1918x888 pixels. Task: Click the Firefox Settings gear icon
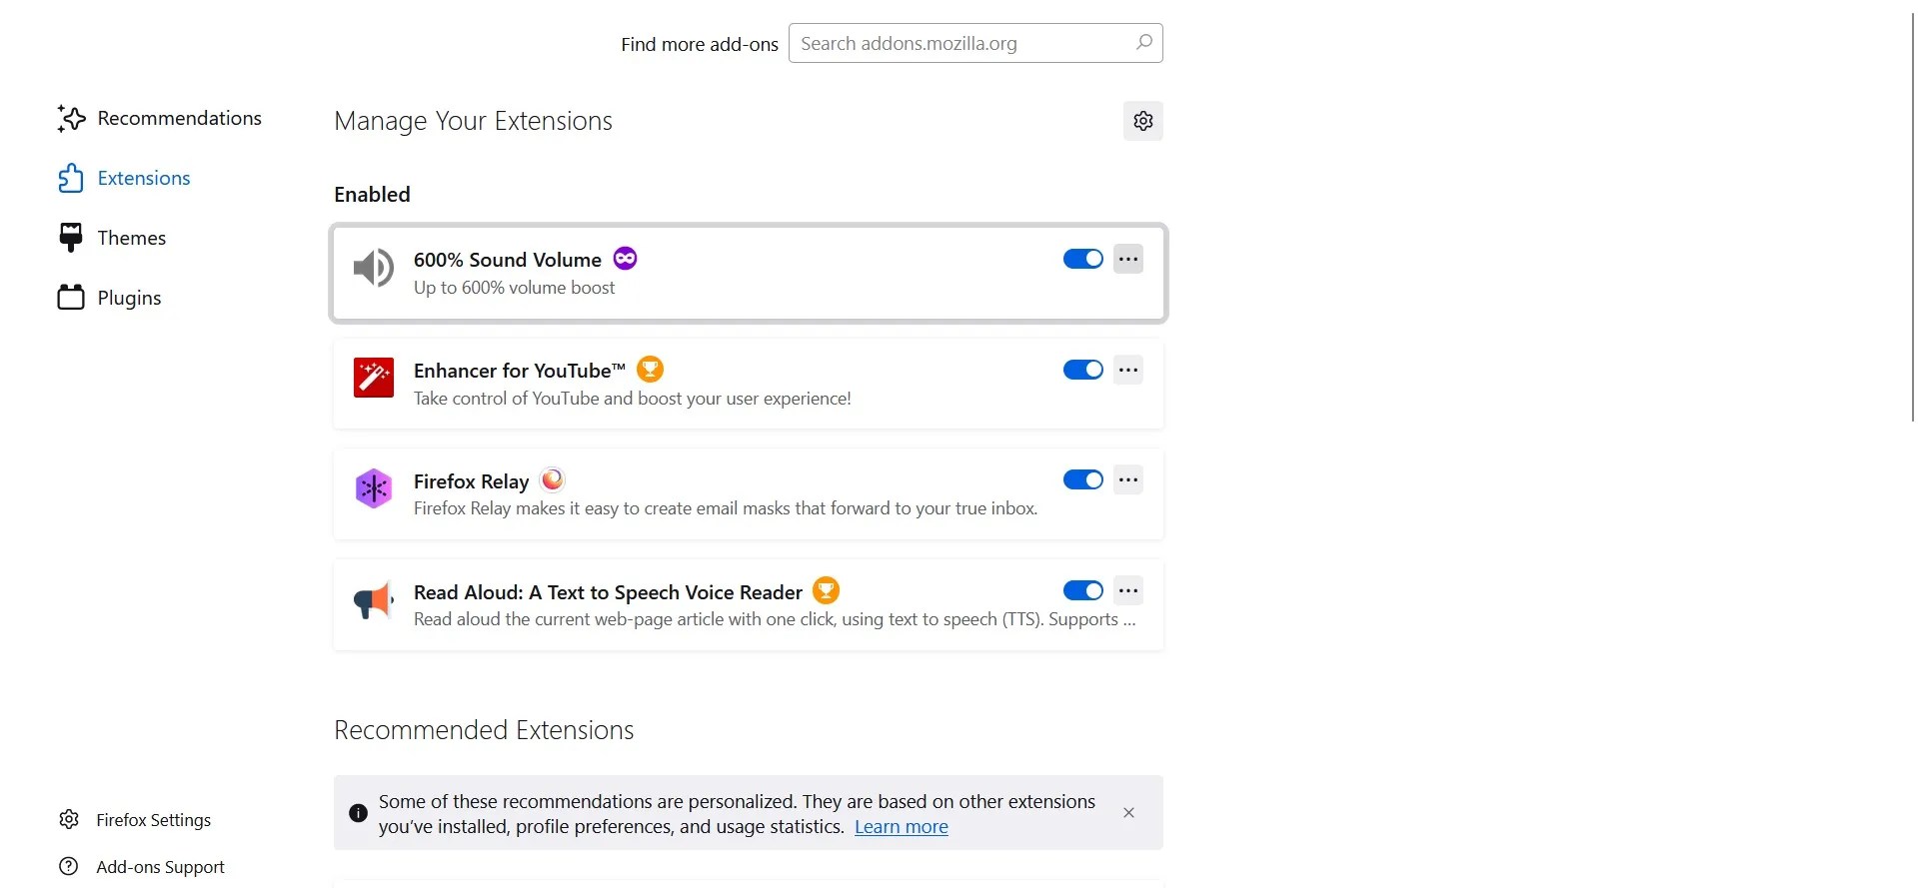tap(68, 819)
